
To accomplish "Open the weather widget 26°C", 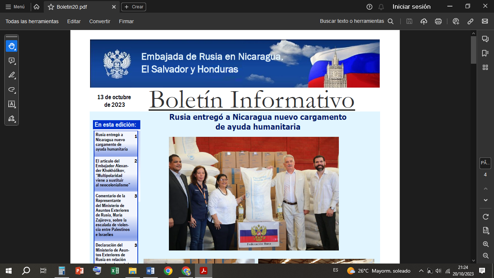I will pos(379,271).
